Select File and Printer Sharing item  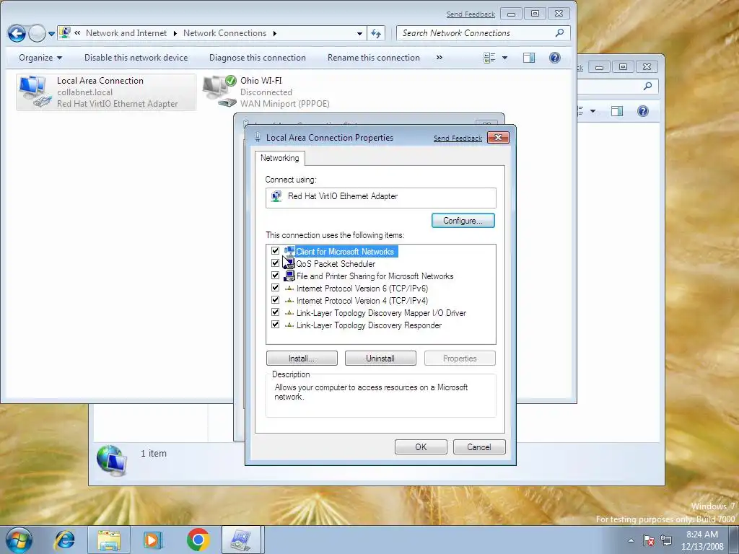(375, 276)
